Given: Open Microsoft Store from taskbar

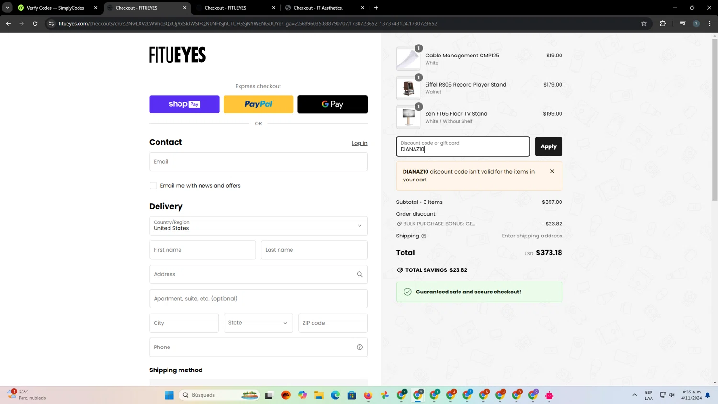Looking at the screenshot, I should pyautogui.click(x=352, y=395).
